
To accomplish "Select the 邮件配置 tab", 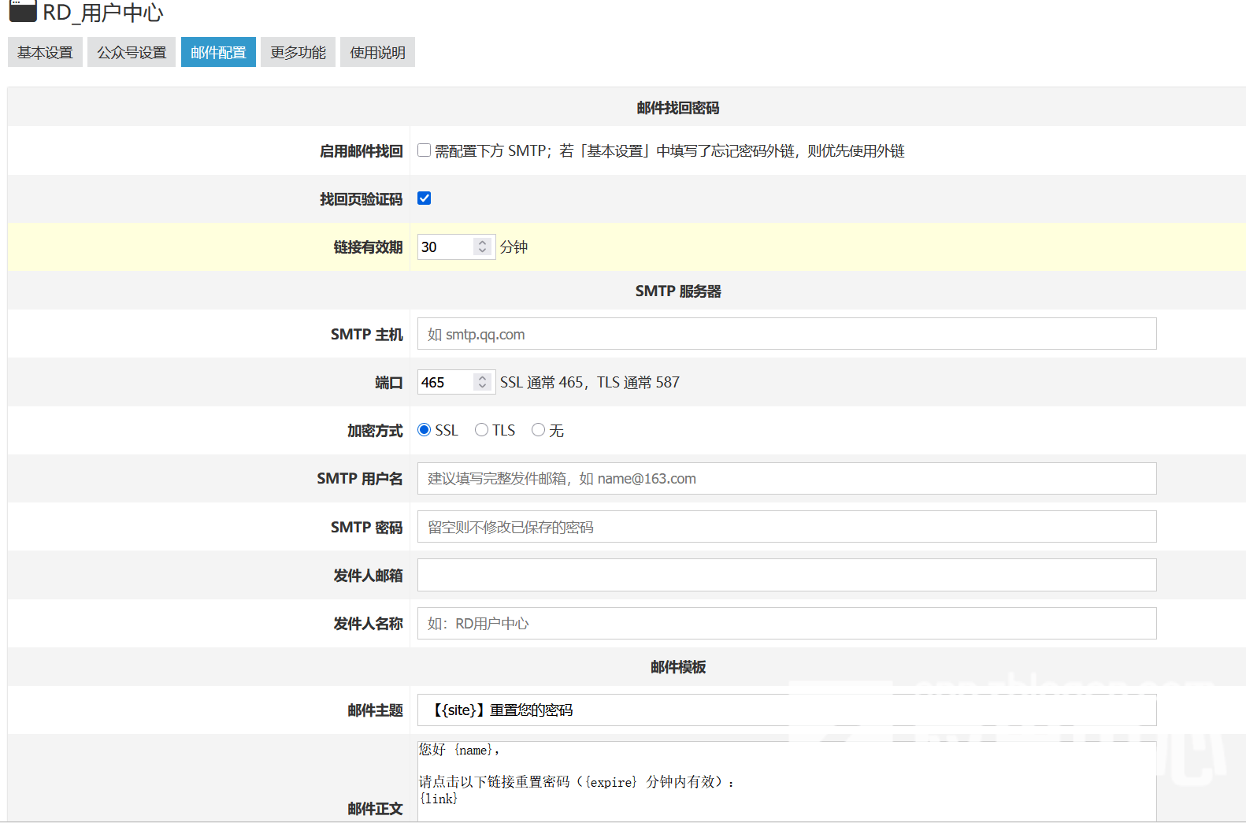I will click(x=218, y=52).
